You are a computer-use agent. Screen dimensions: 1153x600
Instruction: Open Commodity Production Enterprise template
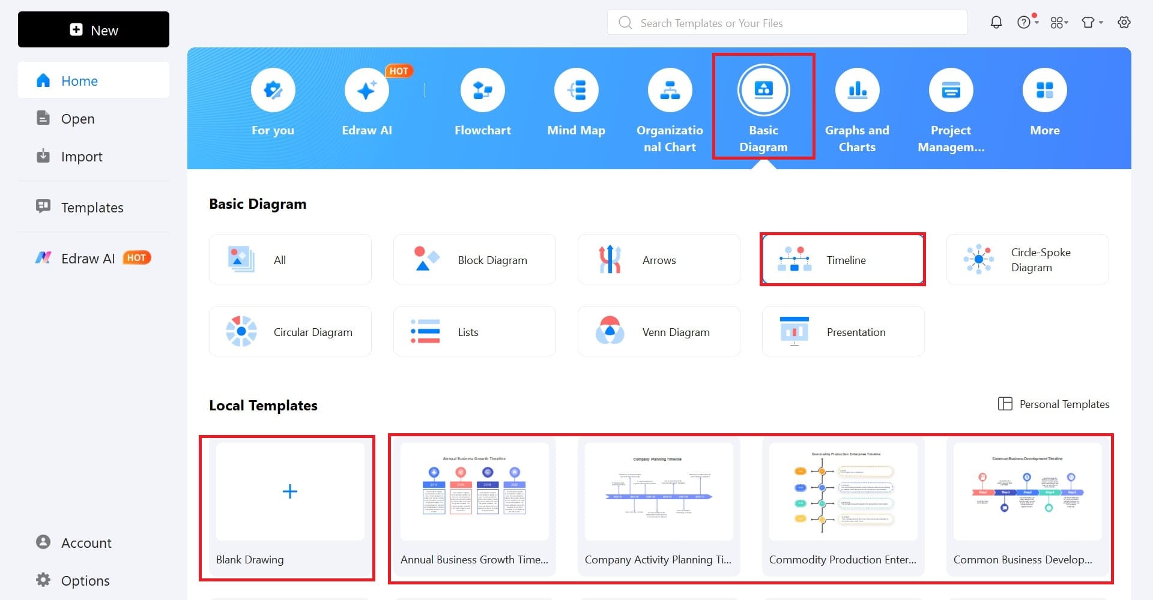[843, 507]
